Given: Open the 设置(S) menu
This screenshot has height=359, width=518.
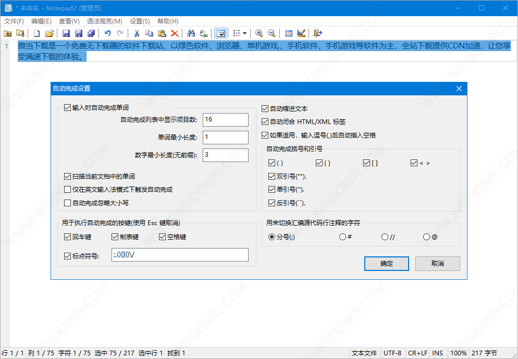Looking at the screenshot, I should (x=140, y=21).
